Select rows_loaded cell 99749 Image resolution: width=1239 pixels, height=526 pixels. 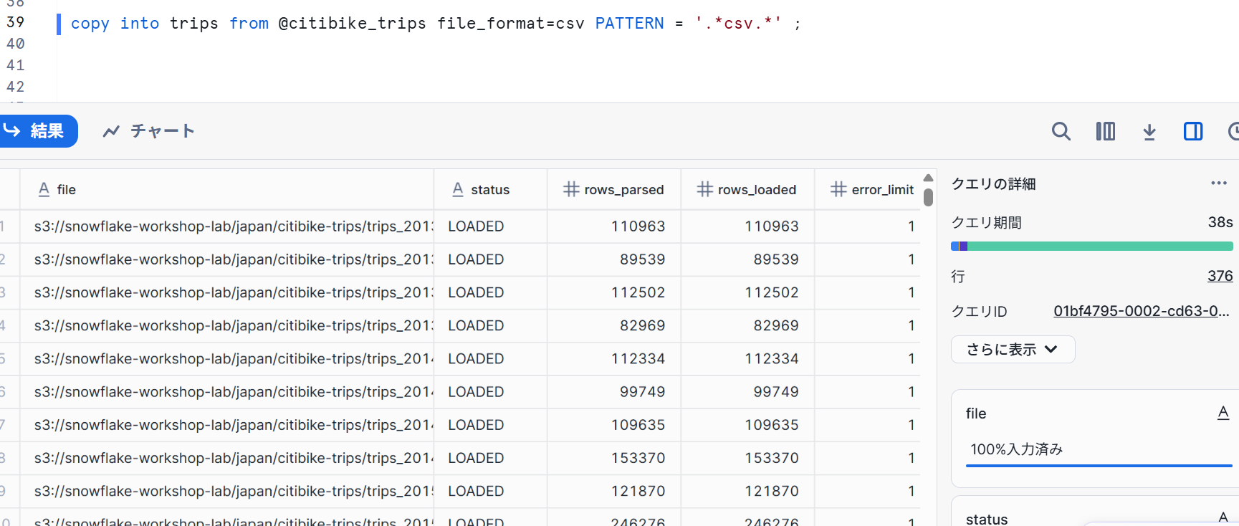(x=747, y=392)
